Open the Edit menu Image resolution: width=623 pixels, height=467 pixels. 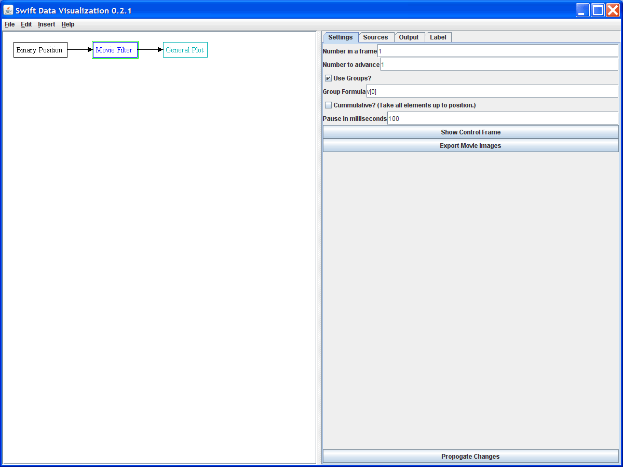tap(26, 24)
